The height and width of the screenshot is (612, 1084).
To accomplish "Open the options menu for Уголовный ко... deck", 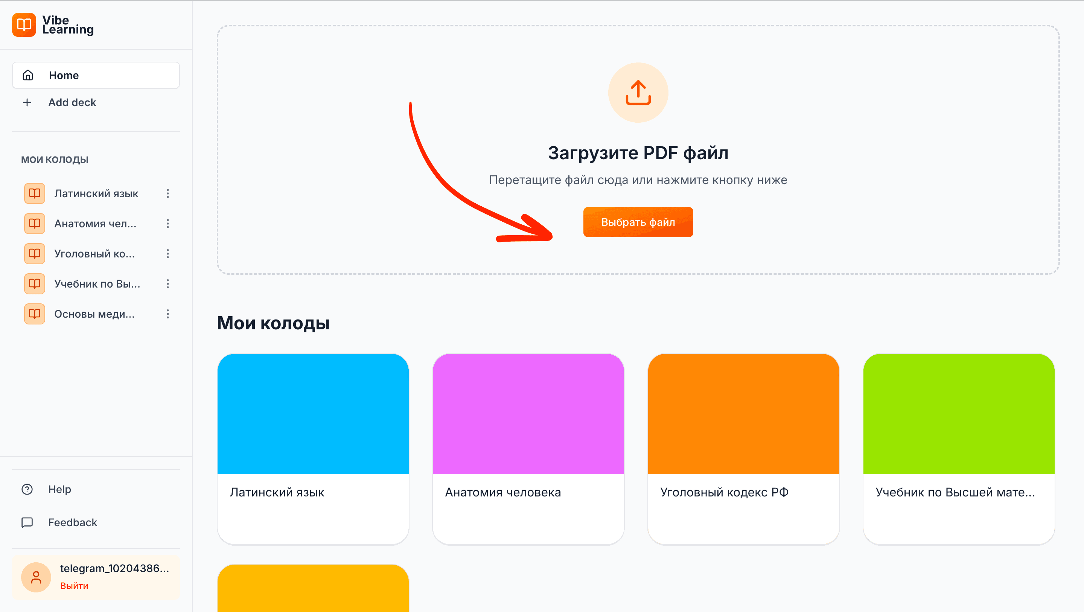I will 168,253.
